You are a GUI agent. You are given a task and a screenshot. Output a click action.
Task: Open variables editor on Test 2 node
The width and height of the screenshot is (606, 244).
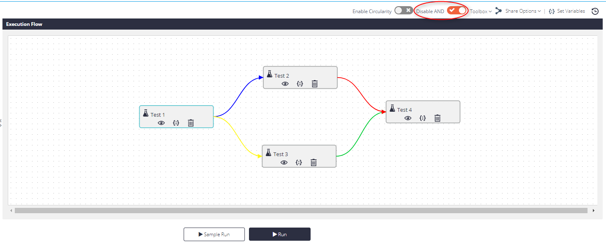300,84
